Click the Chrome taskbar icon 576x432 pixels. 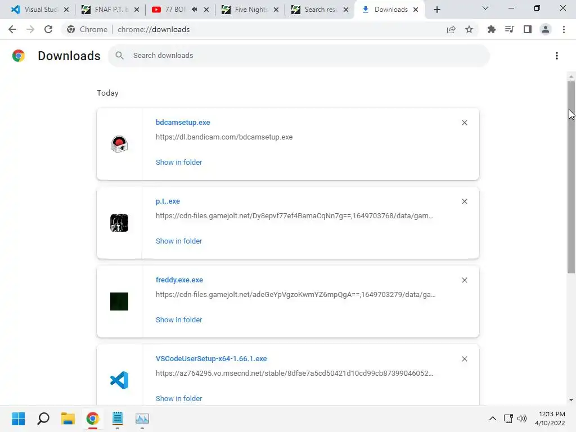[93, 418]
